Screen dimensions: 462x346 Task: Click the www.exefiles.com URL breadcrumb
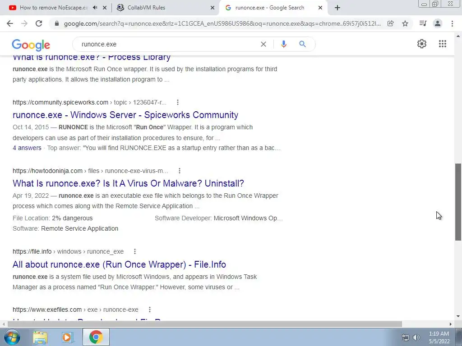click(x=75, y=310)
